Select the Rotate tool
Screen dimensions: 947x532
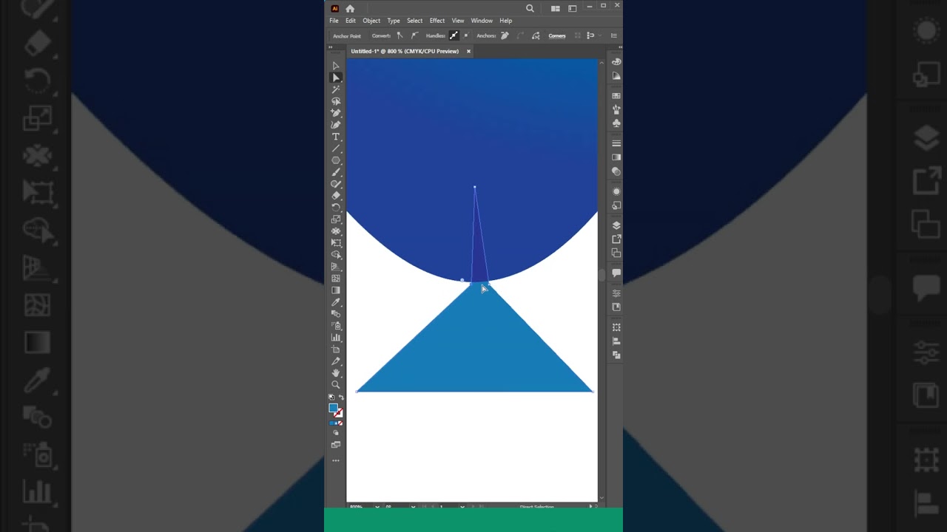(336, 208)
